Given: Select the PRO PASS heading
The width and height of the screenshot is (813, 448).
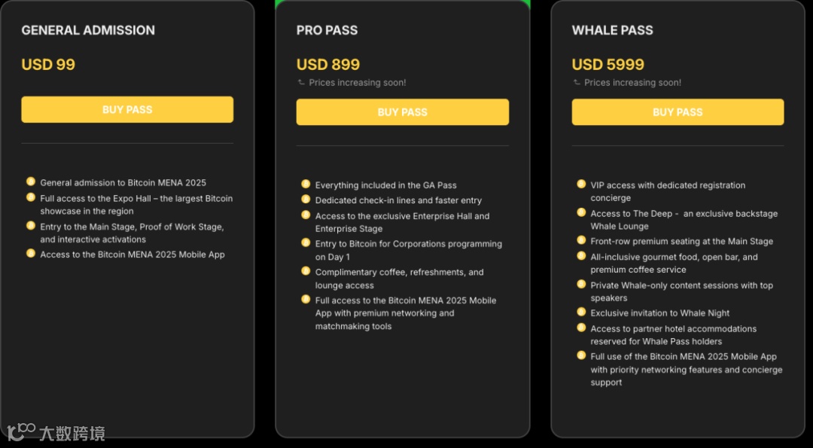Looking at the screenshot, I should tap(327, 31).
